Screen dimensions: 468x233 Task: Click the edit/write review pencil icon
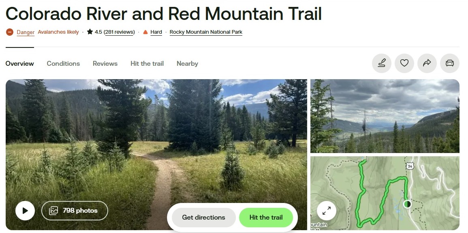click(x=381, y=63)
